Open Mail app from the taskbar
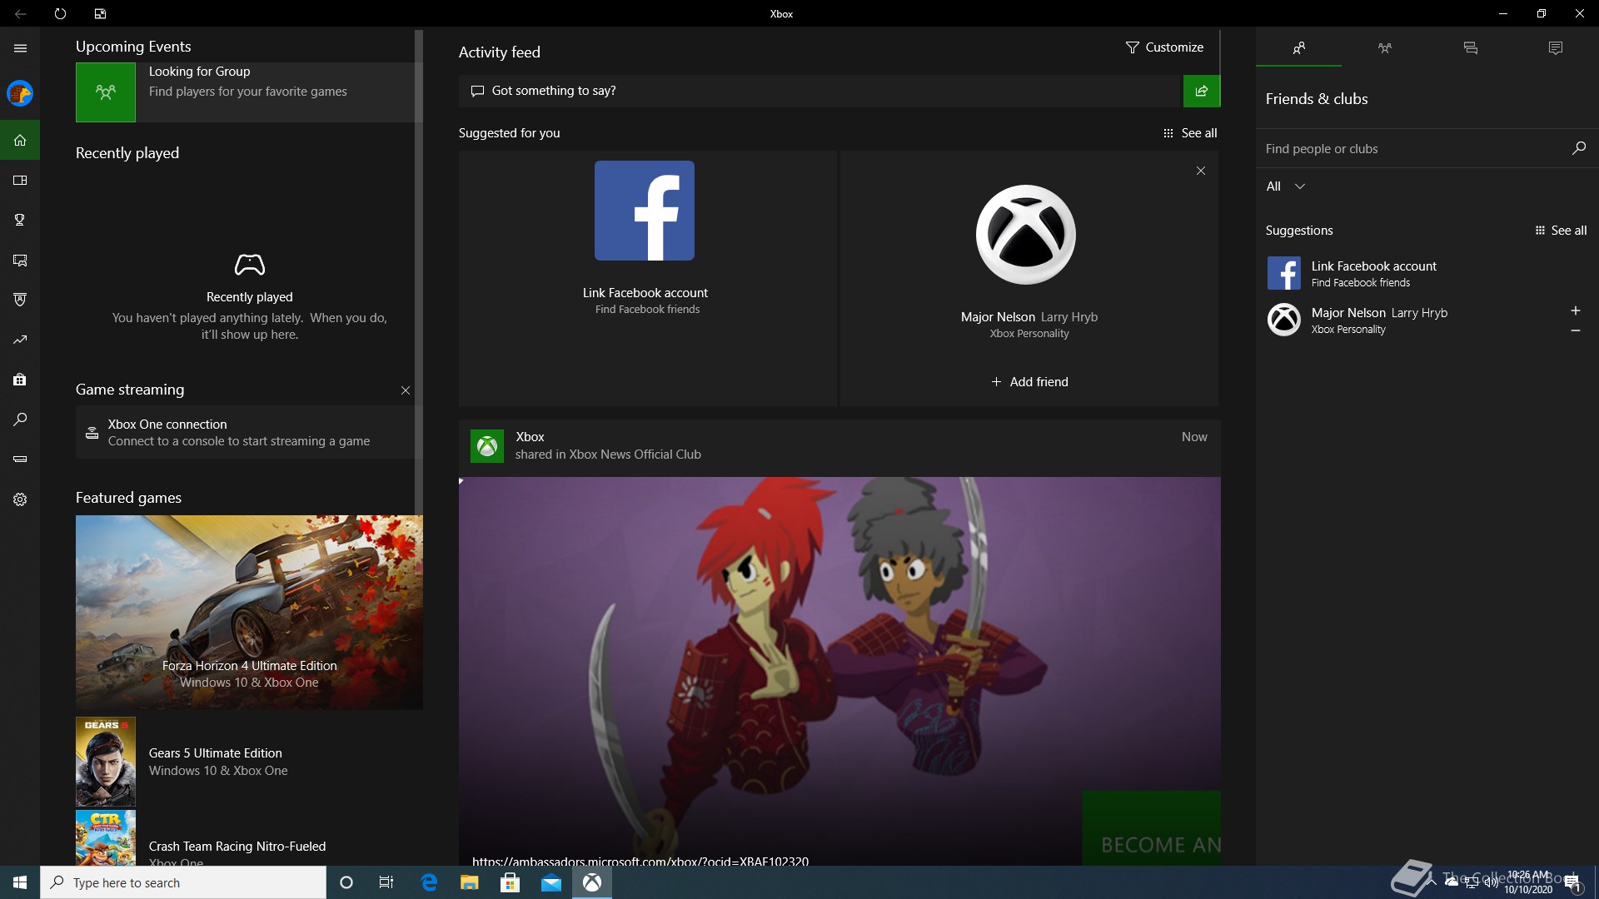Image resolution: width=1599 pixels, height=899 pixels. [x=551, y=882]
